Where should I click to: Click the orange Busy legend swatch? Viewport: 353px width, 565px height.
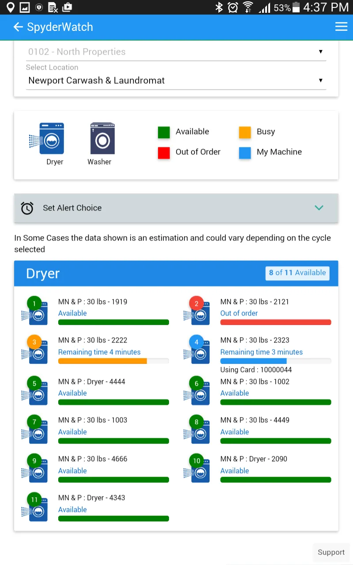coord(245,132)
